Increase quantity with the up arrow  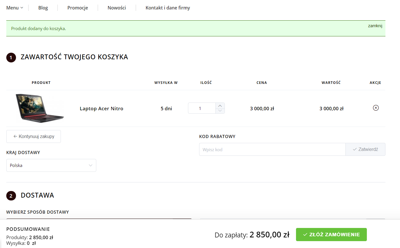(x=220, y=106)
